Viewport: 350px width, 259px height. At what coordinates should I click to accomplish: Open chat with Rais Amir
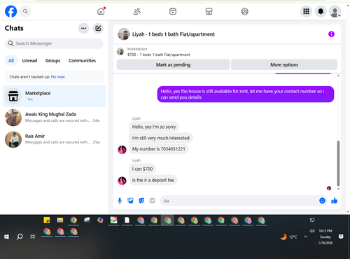(54, 139)
